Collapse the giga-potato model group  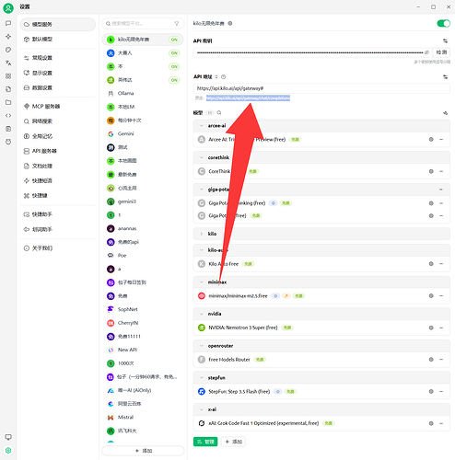[x=202, y=190]
